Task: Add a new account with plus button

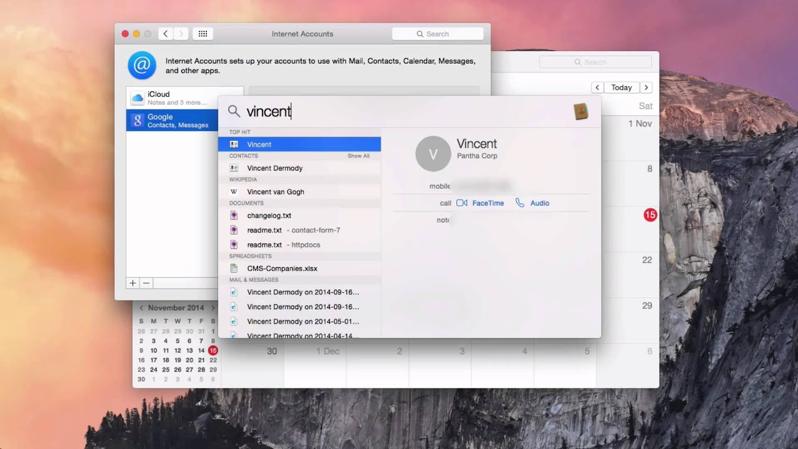Action: click(x=133, y=283)
